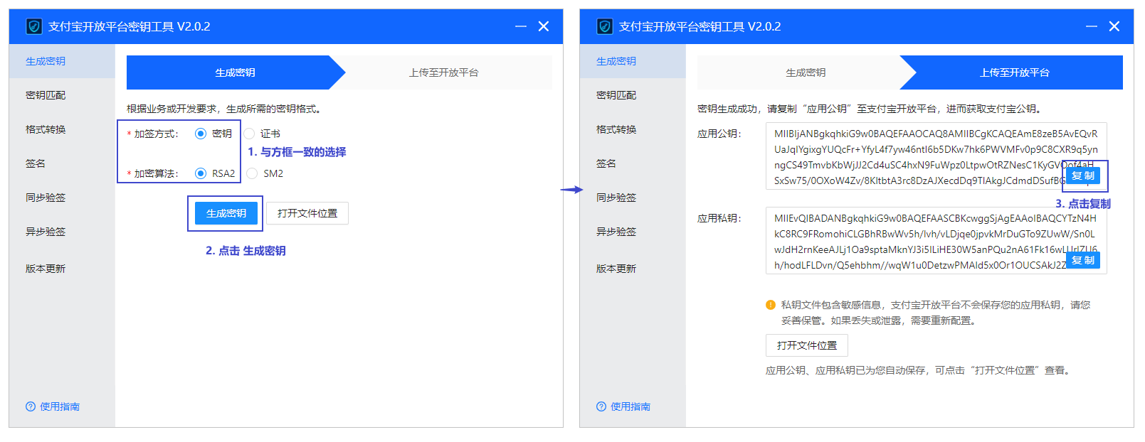The width and height of the screenshot is (1145, 442).
Task: Open 签名 in left window sidebar
Action: point(62,163)
